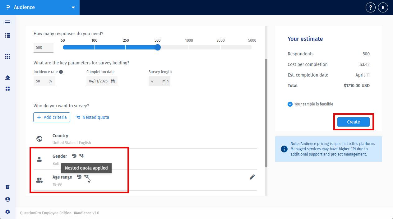Open the trash panel in the left sidebar
Viewport: 393px width, 219px height.
(x=7, y=187)
